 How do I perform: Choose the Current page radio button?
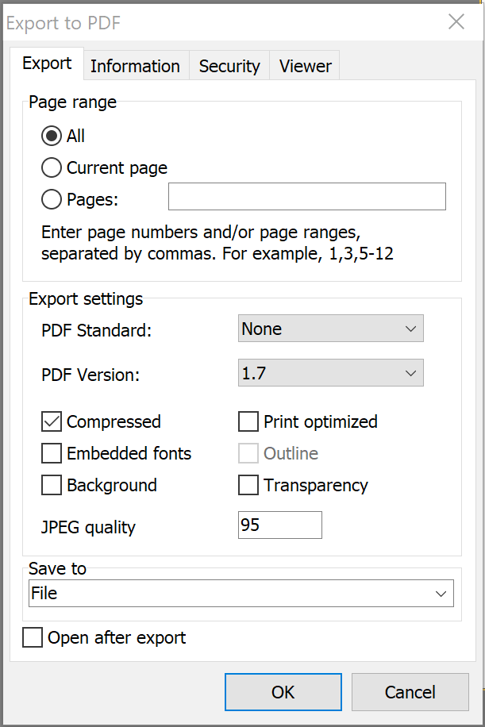tap(52, 168)
